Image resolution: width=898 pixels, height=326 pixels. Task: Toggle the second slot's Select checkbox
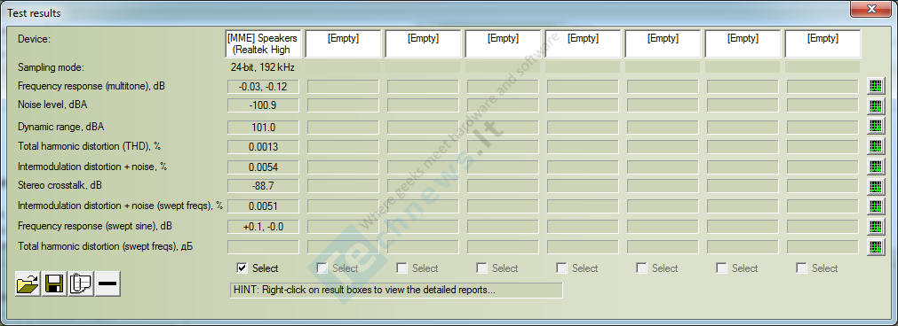pyautogui.click(x=322, y=268)
